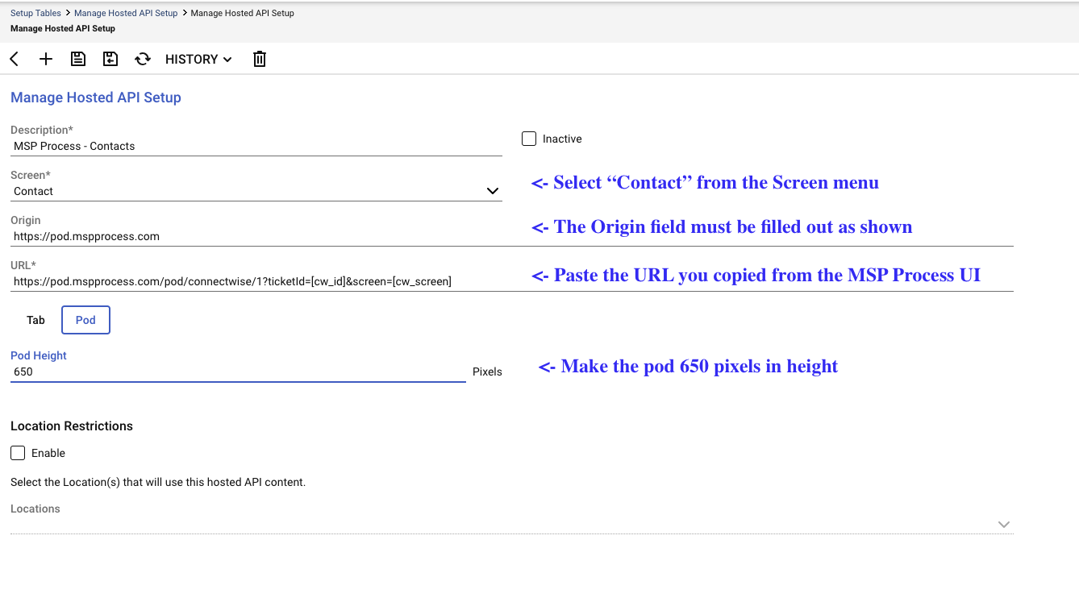Screen dimensions: 1079x602
Task: Click the URL* field label
Action: pos(23,265)
